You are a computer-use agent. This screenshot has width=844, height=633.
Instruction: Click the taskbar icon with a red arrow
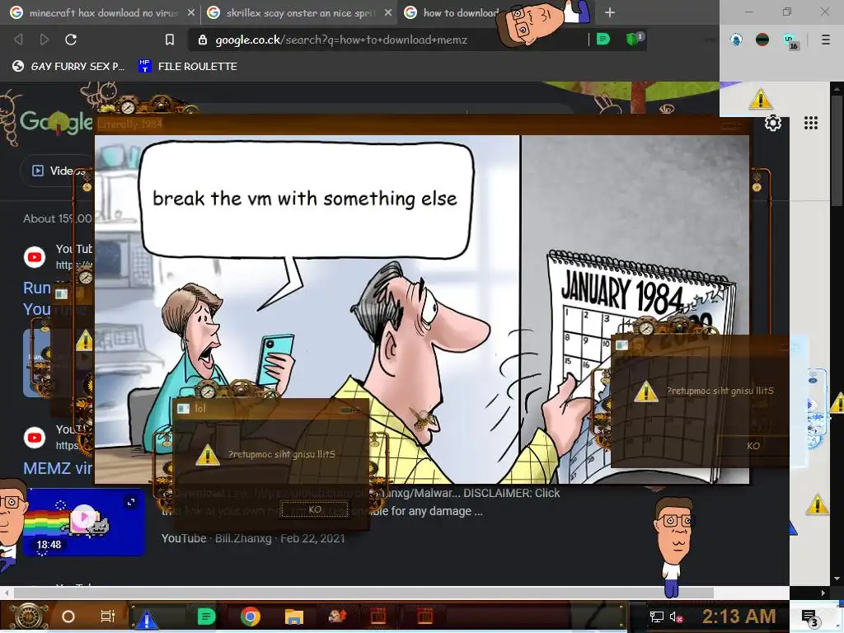tap(337, 616)
